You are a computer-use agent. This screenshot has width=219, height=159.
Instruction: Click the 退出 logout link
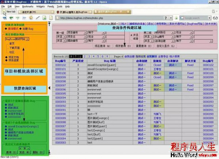tap(151, 24)
